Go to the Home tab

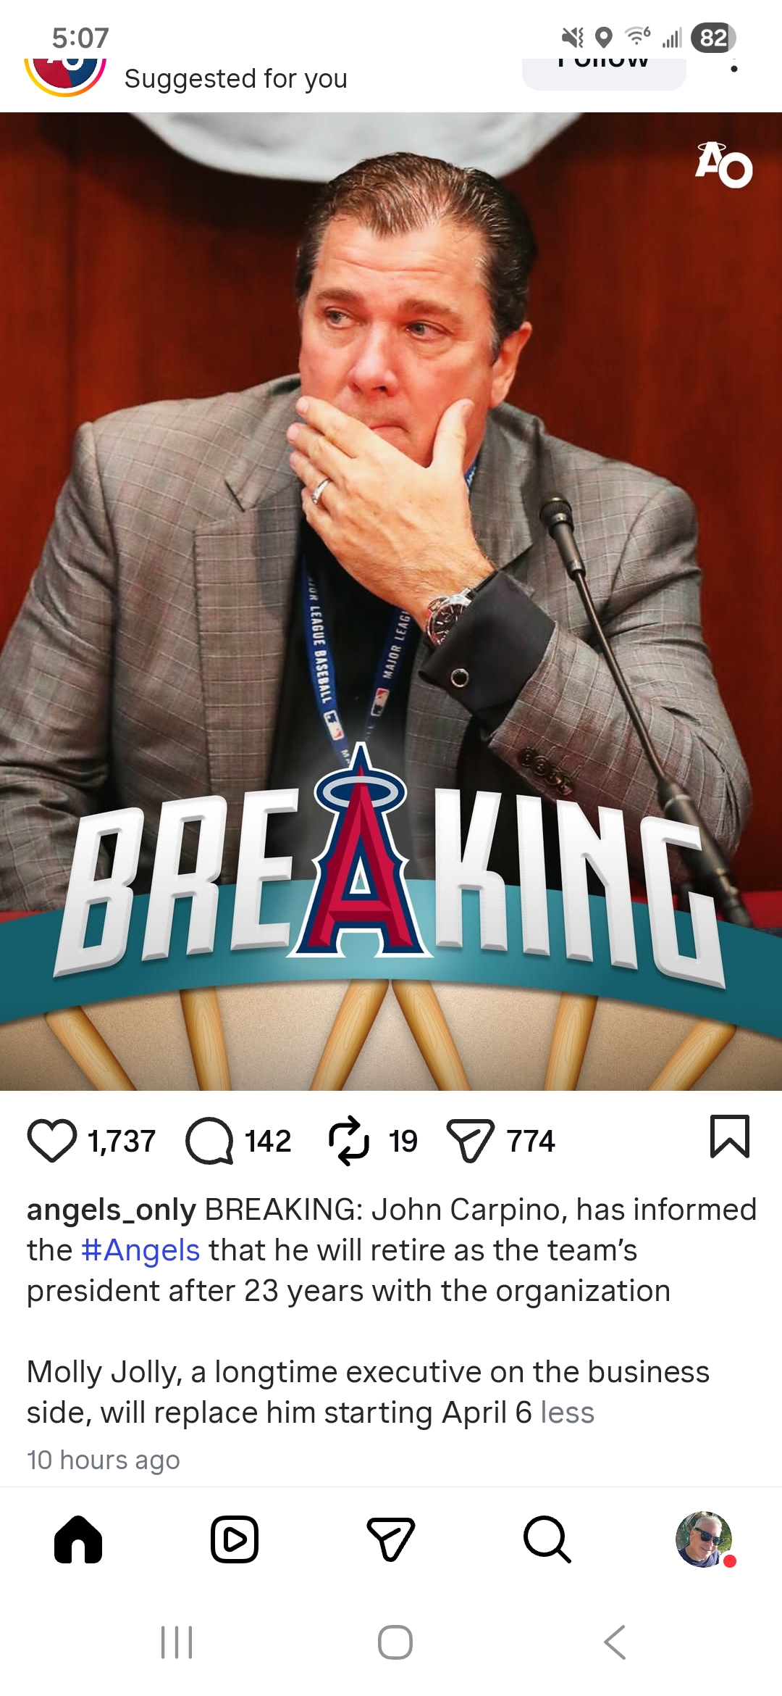click(x=78, y=1539)
